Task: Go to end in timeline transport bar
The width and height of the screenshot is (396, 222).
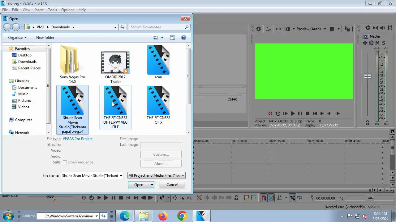Action: (136, 198)
